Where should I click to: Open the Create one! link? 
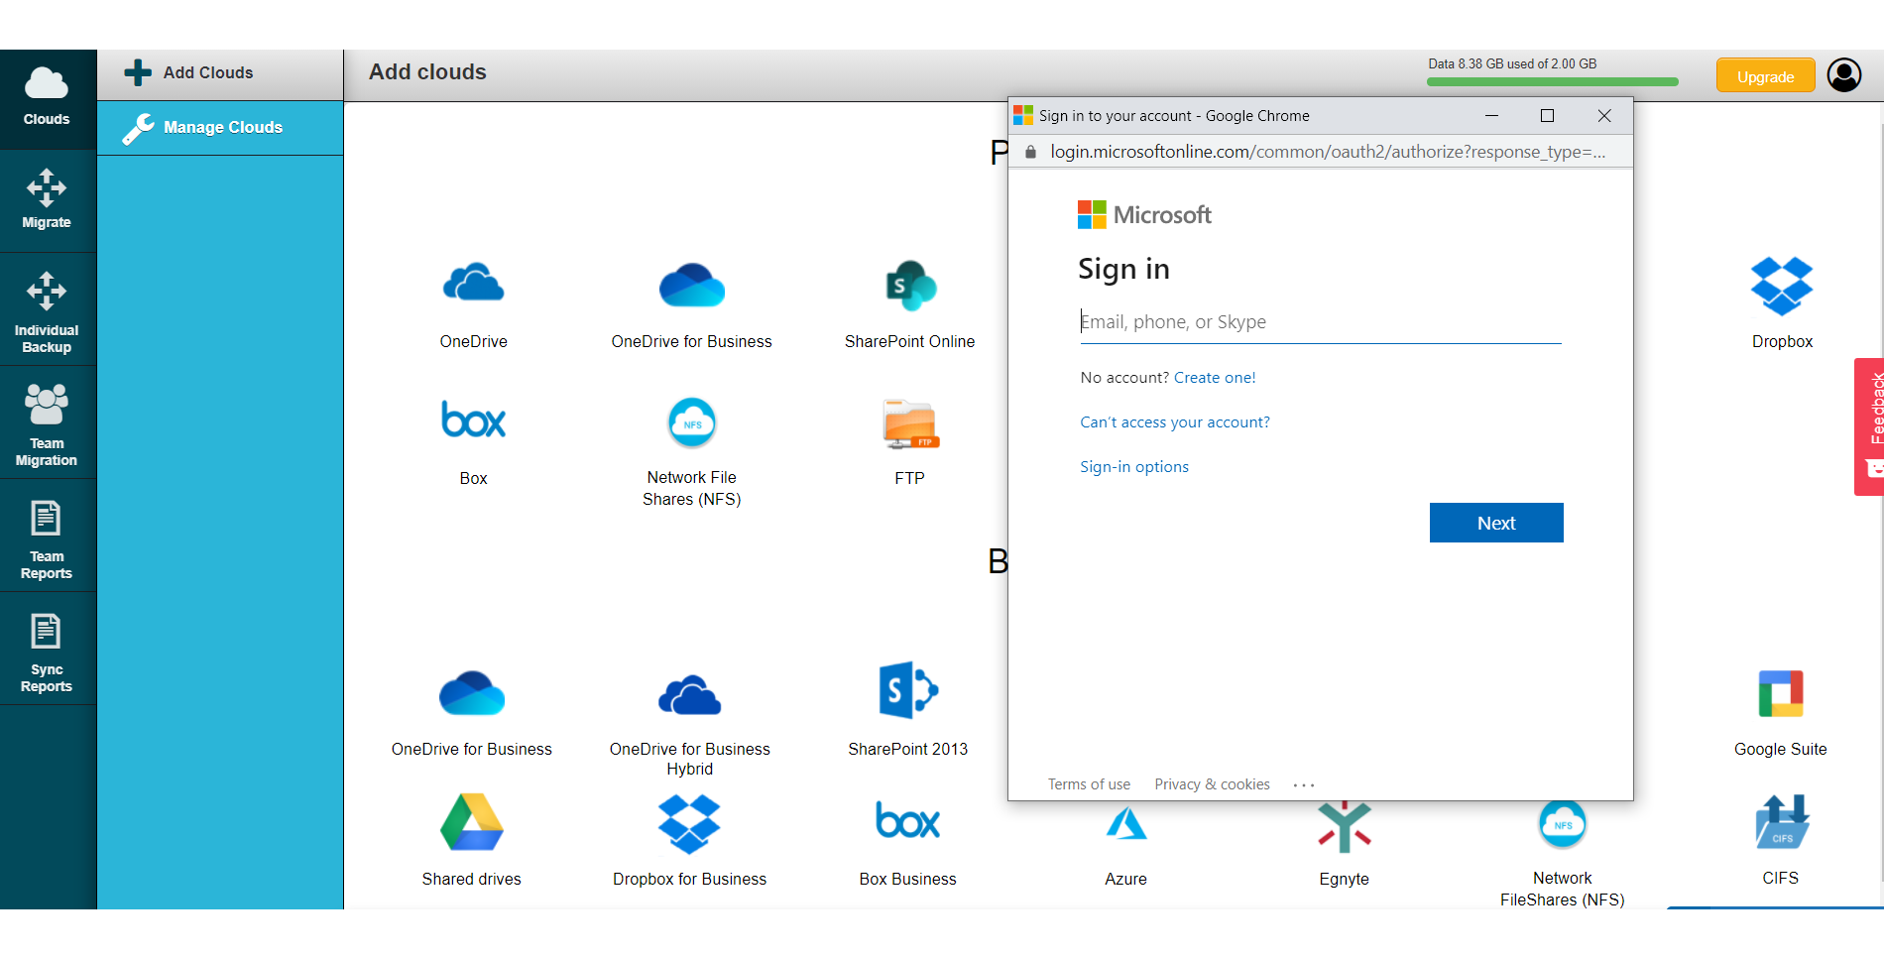[x=1215, y=378]
